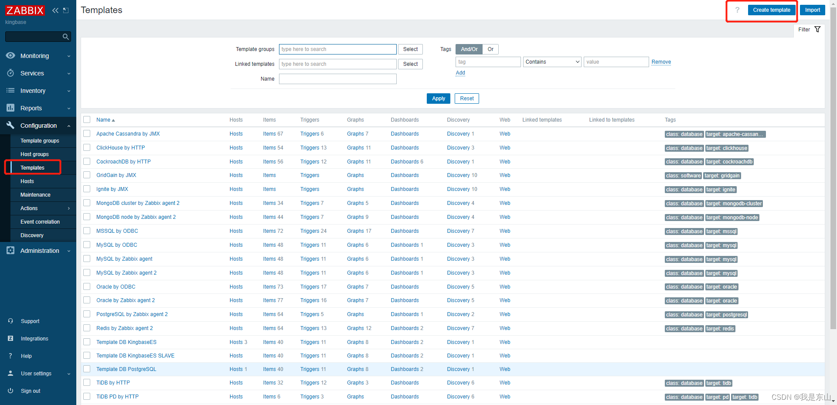Click the search magnifier icon in sidebar
837x405 pixels.
pos(65,37)
